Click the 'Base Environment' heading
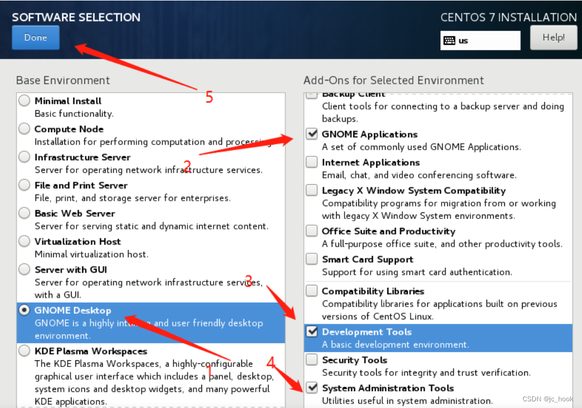 (x=63, y=80)
